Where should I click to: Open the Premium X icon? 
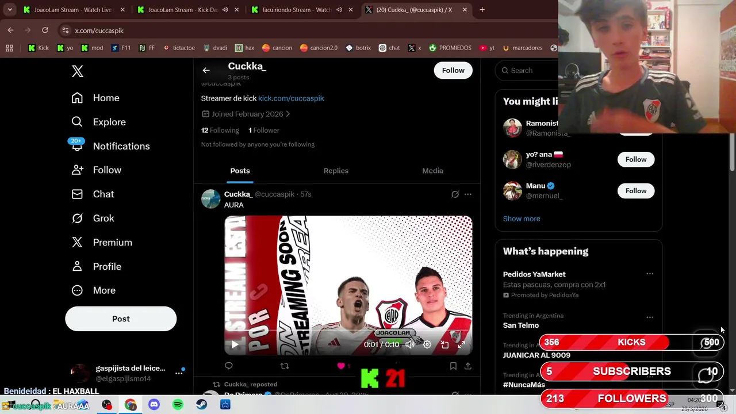click(x=77, y=243)
